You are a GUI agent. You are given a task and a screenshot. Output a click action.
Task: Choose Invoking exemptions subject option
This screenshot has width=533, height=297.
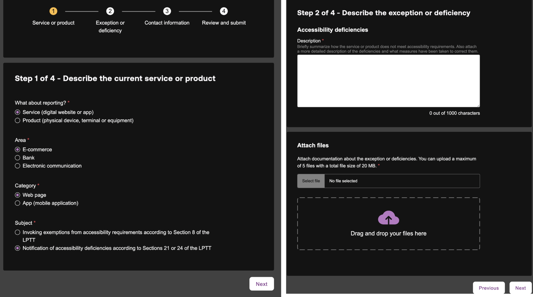17,232
